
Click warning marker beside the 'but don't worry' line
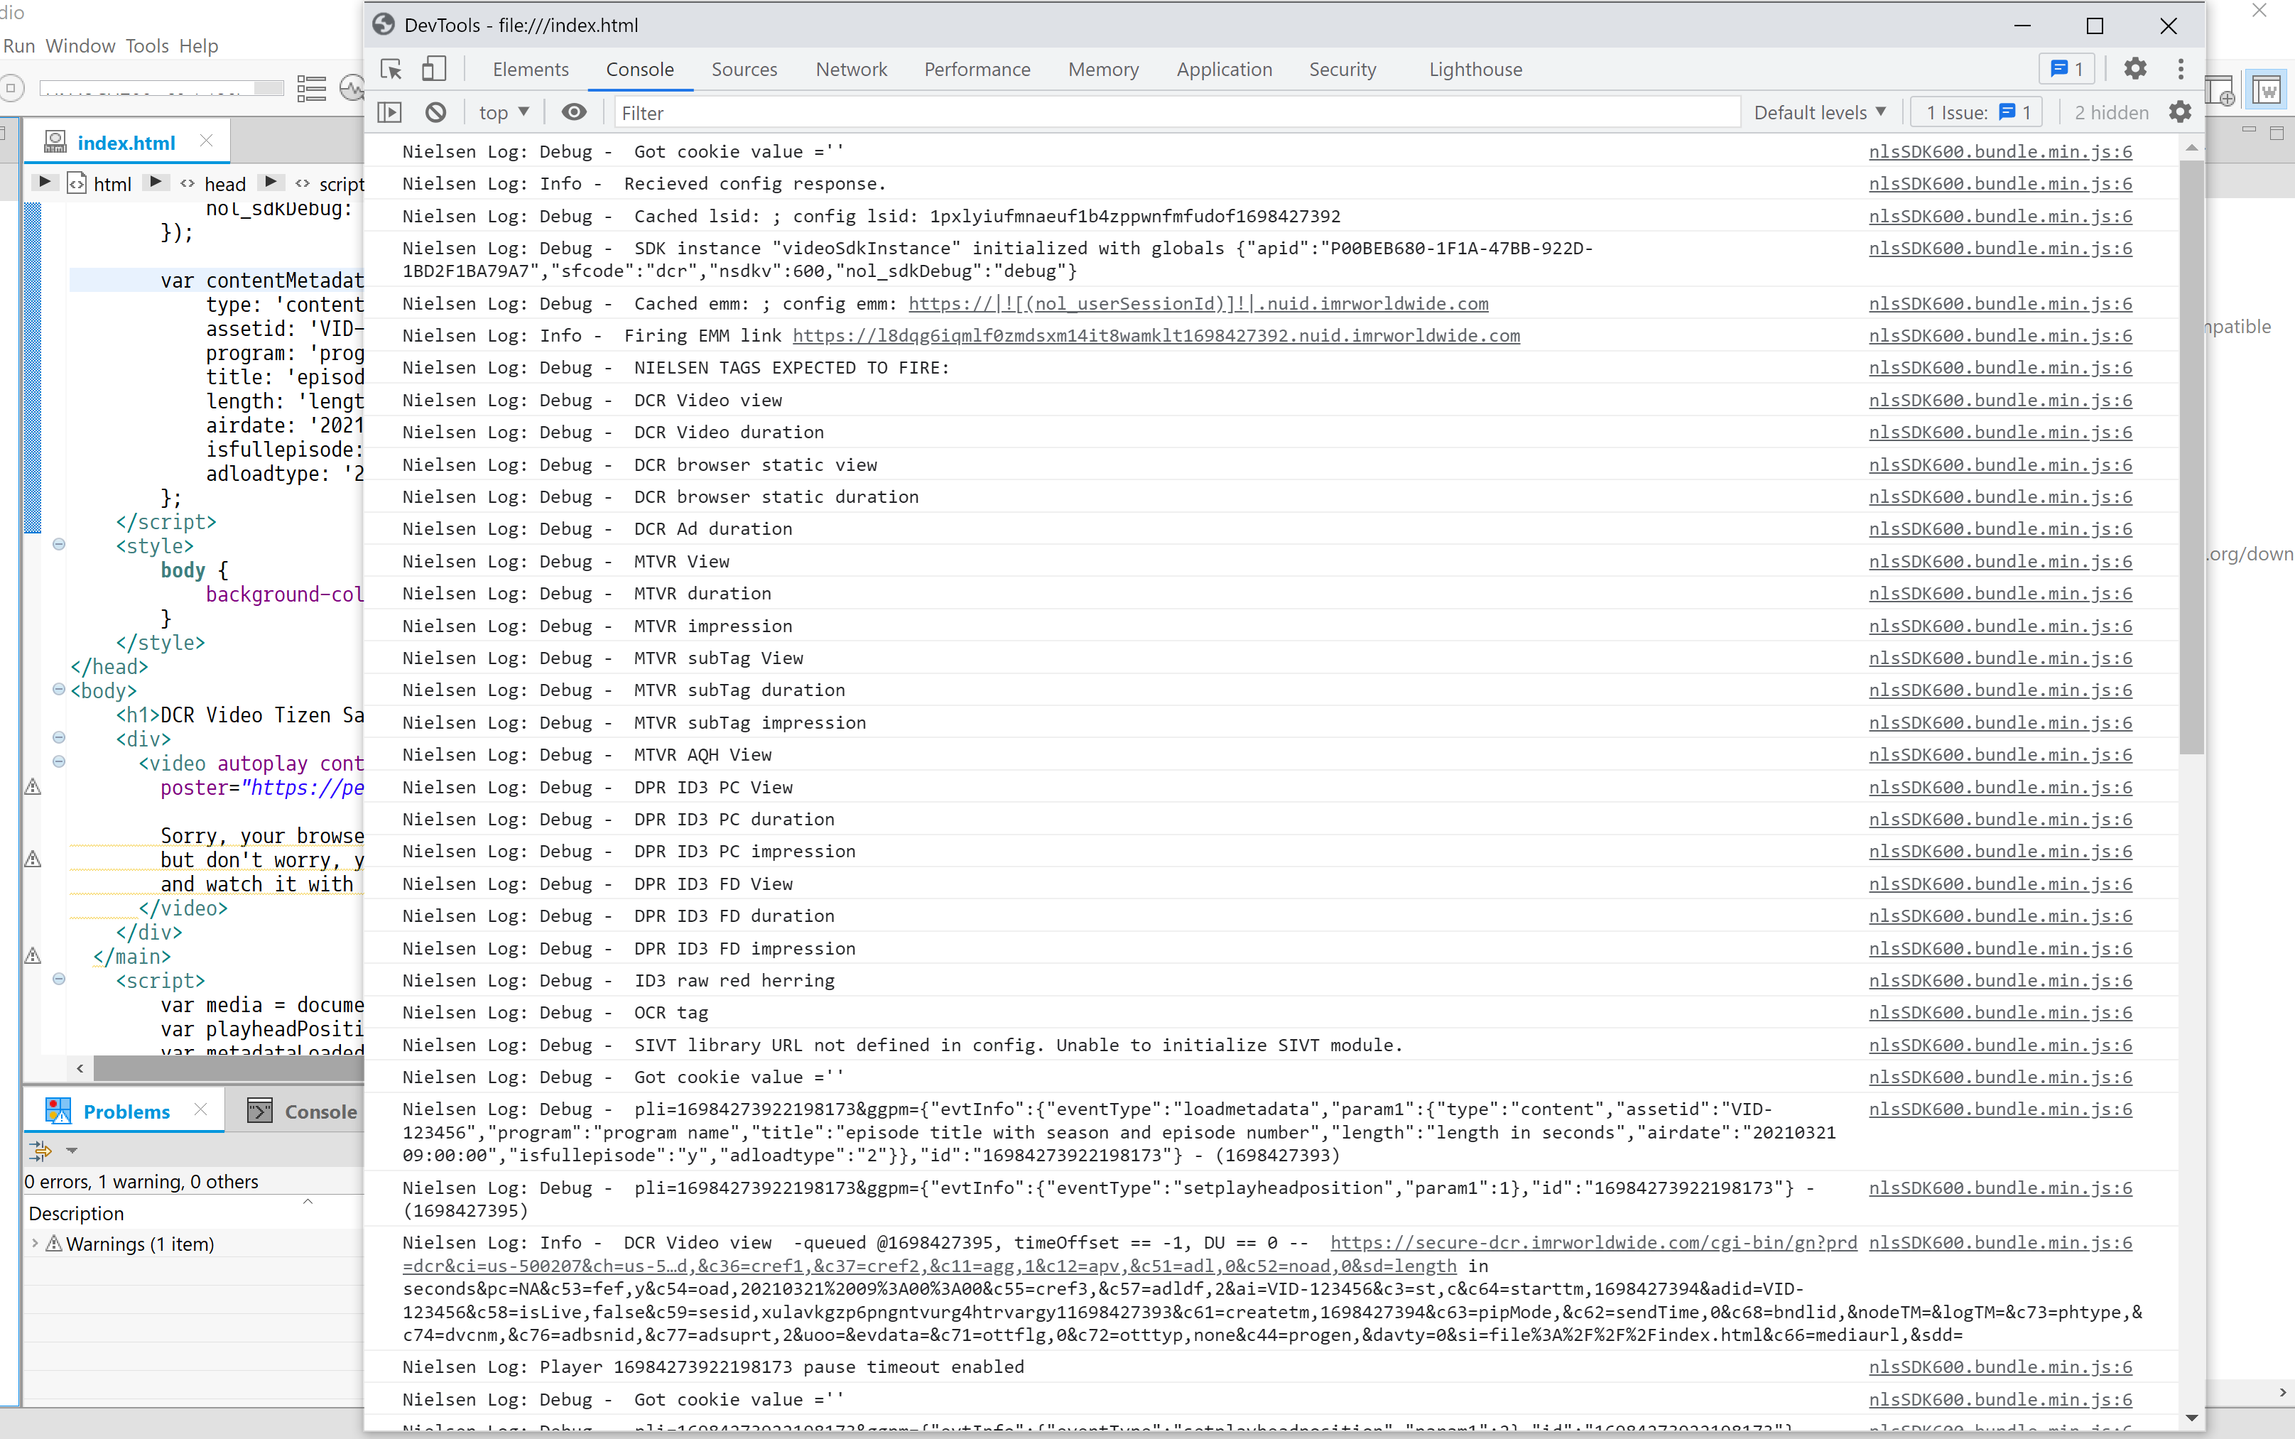tap(33, 859)
